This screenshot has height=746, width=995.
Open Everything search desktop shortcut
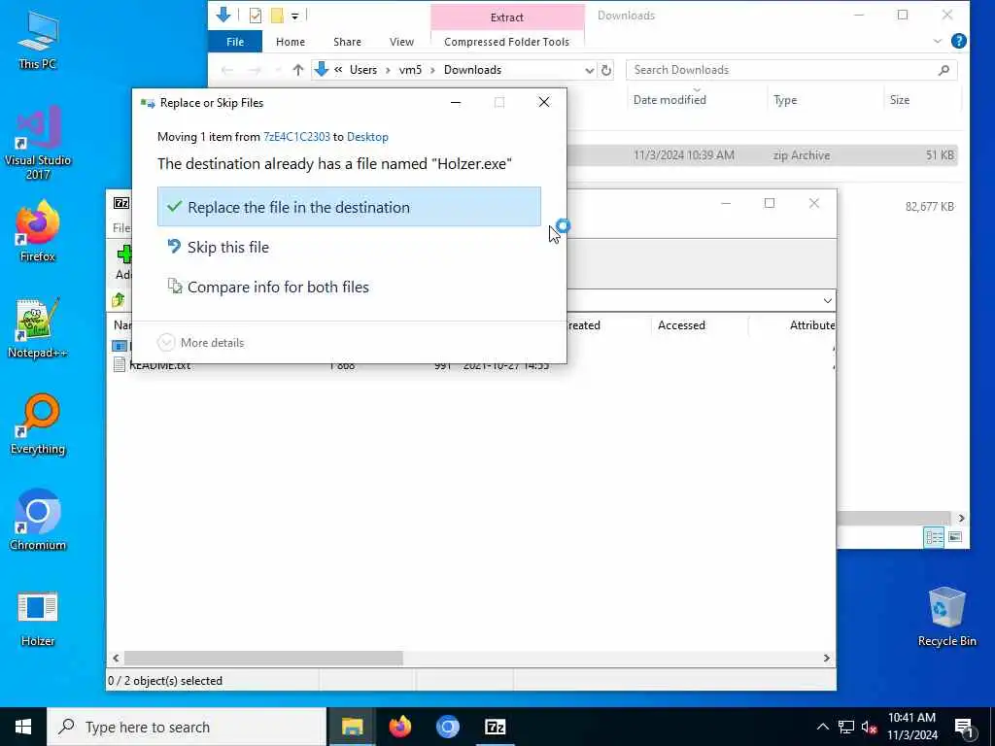point(38,424)
